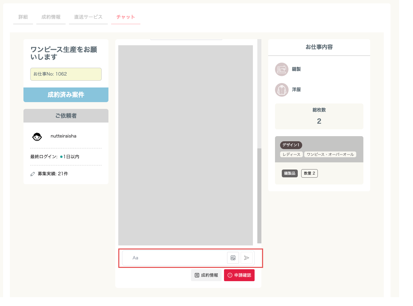Click the image attachment icon in chat

[233, 258]
